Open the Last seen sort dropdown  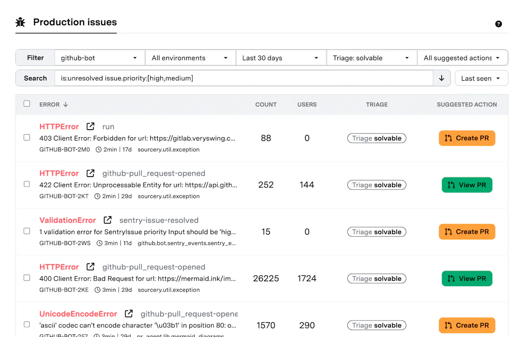(481, 79)
